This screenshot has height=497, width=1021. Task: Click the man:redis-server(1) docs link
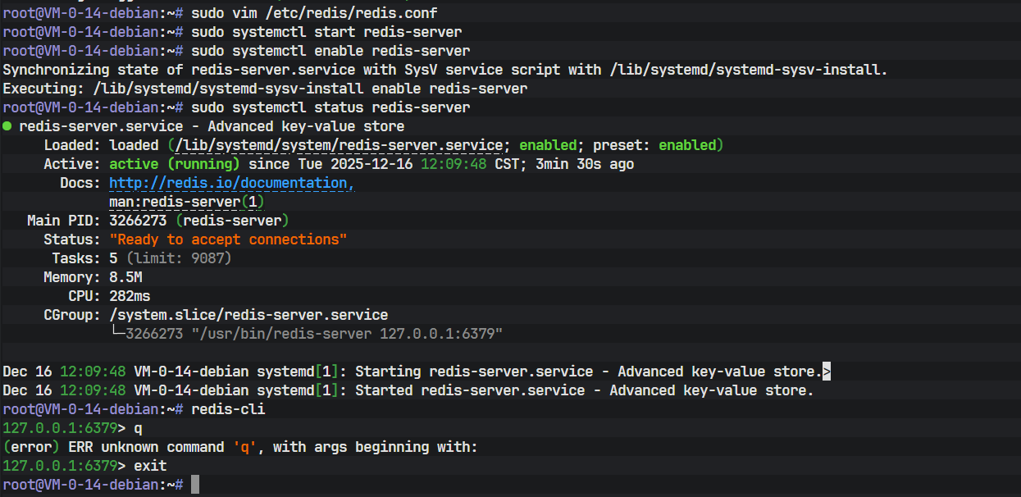coord(187,202)
